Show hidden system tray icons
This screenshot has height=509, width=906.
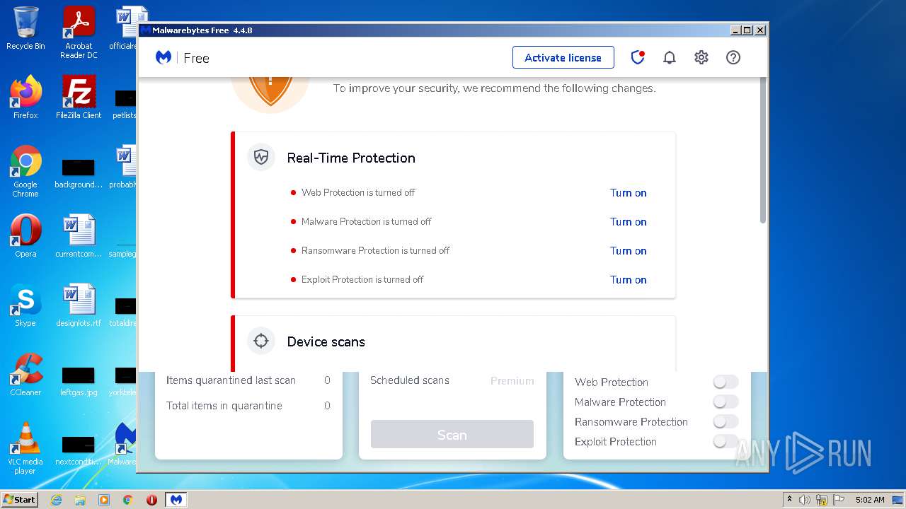click(x=789, y=500)
